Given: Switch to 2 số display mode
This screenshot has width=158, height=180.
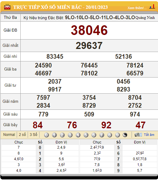Looking at the screenshot, I should 22,134.
